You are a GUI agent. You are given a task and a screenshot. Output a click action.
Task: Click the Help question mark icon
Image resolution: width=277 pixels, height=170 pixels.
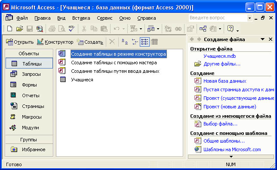(x=231, y=29)
